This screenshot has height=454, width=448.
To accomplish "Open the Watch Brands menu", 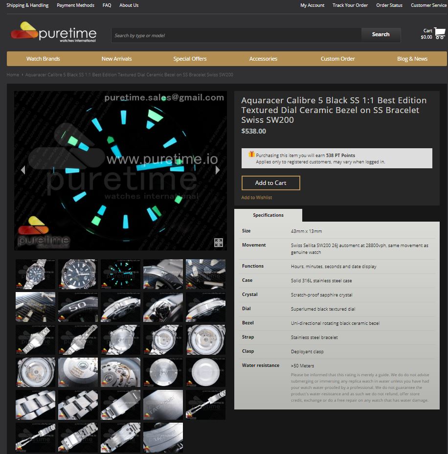I will click(x=43, y=59).
